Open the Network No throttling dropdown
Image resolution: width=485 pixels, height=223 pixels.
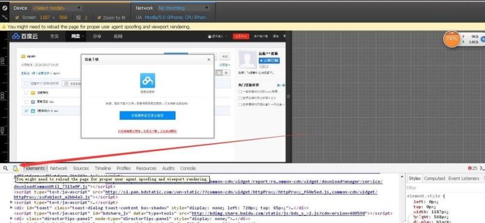184,8
